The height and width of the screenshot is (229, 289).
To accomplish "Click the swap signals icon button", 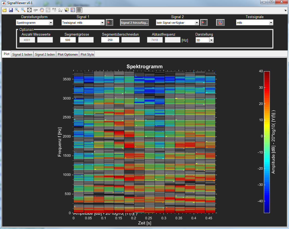I will pos(220,23).
